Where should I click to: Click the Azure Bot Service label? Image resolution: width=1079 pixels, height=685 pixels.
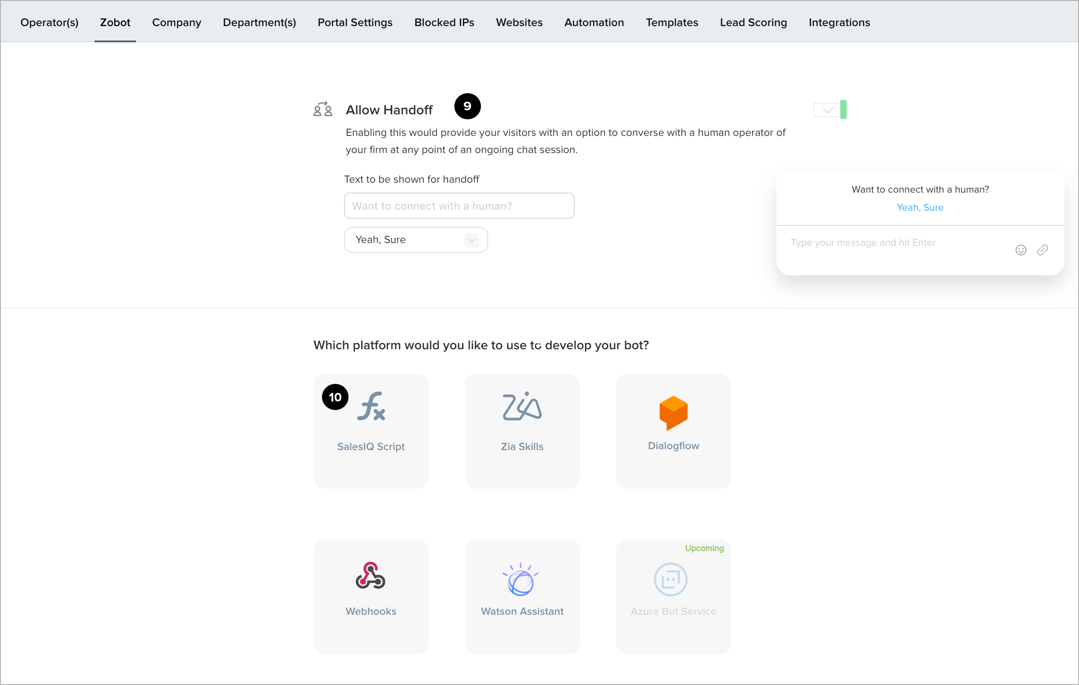[x=674, y=611]
